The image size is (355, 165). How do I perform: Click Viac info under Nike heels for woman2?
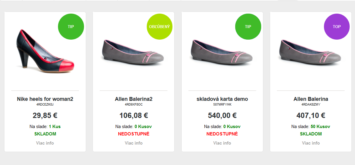coord(45,143)
